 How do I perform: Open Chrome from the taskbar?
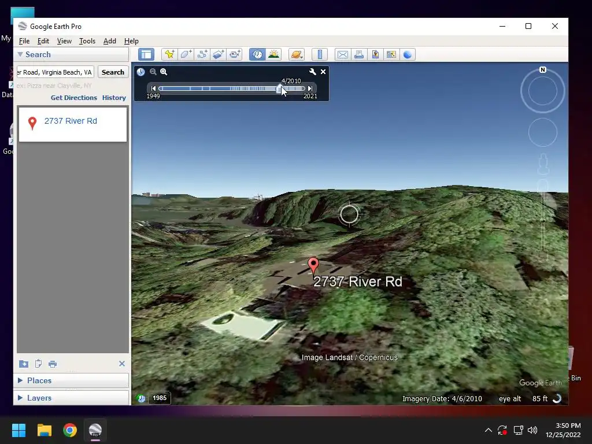click(x=70, y=430)
